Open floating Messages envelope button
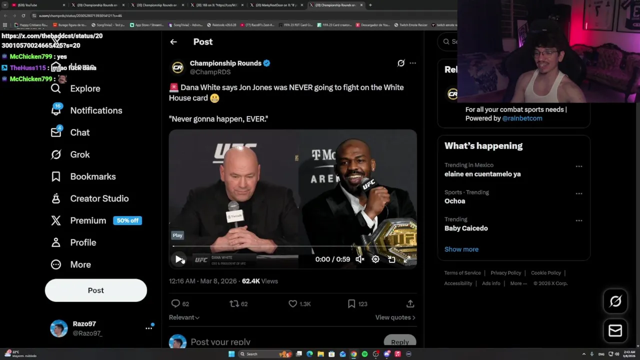 coord(615,330)
